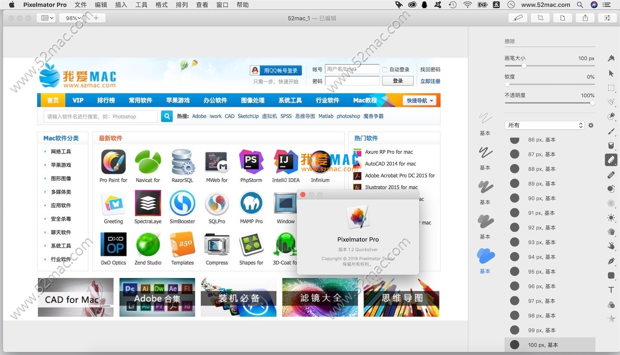This screenshot has height=355, width=620.
Task: Select the Paint brush tool
Action: tap(611, 131)
